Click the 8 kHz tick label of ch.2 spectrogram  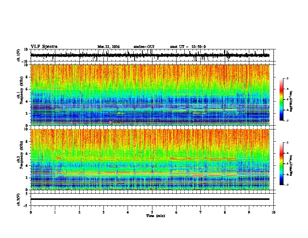[27, 142]
